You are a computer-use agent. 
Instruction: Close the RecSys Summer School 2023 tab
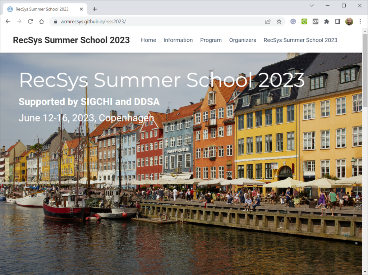click(82, 9)
